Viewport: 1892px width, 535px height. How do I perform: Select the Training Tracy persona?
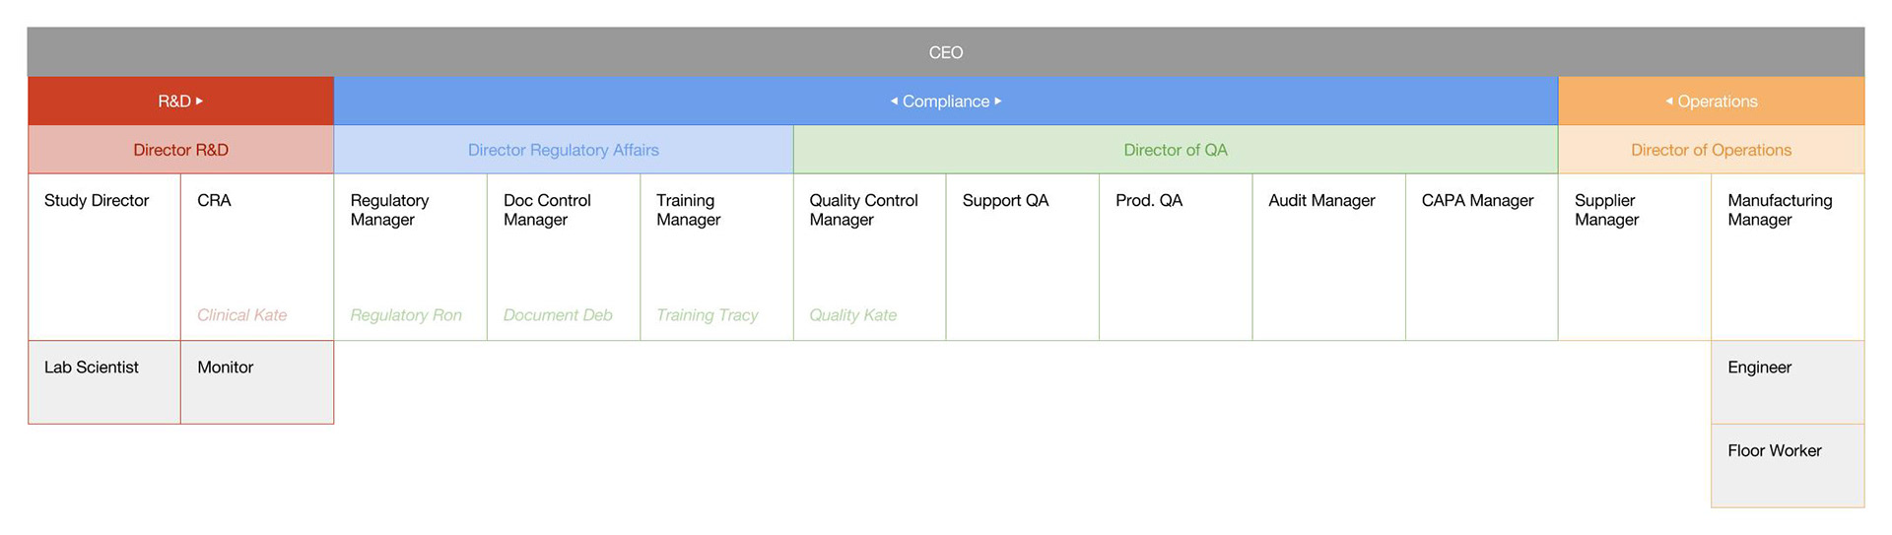(x=707, y=315)
